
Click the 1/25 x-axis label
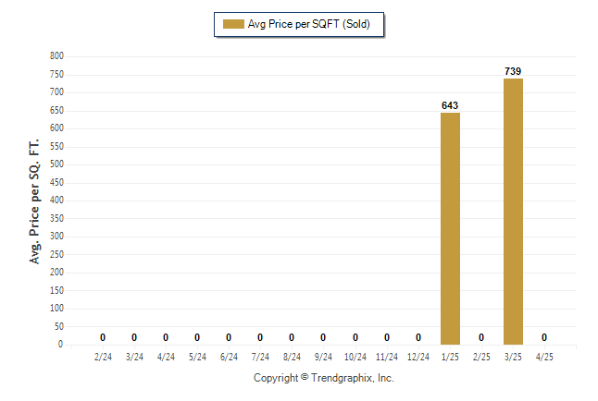[450, 357]
